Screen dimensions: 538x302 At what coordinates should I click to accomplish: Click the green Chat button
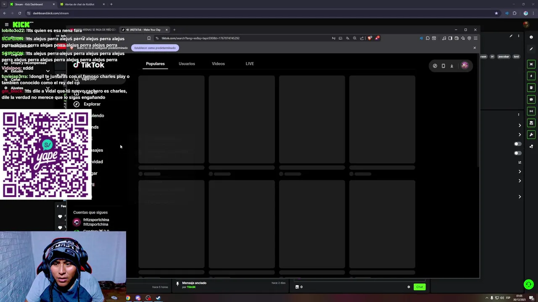click(x=419, y=287)
